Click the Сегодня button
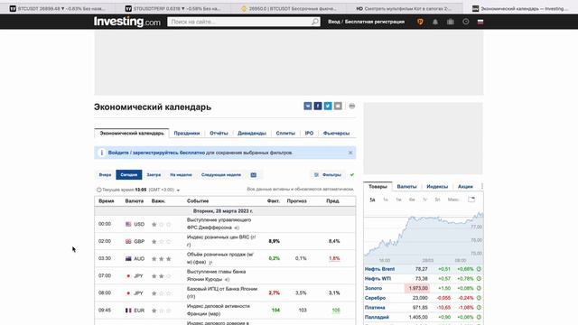 129,174
